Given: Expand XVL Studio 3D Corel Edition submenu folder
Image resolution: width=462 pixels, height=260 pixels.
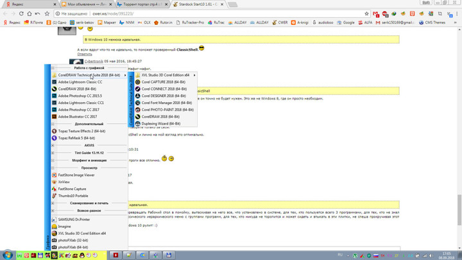Looking at the screenshot, I should coord(165,75).
